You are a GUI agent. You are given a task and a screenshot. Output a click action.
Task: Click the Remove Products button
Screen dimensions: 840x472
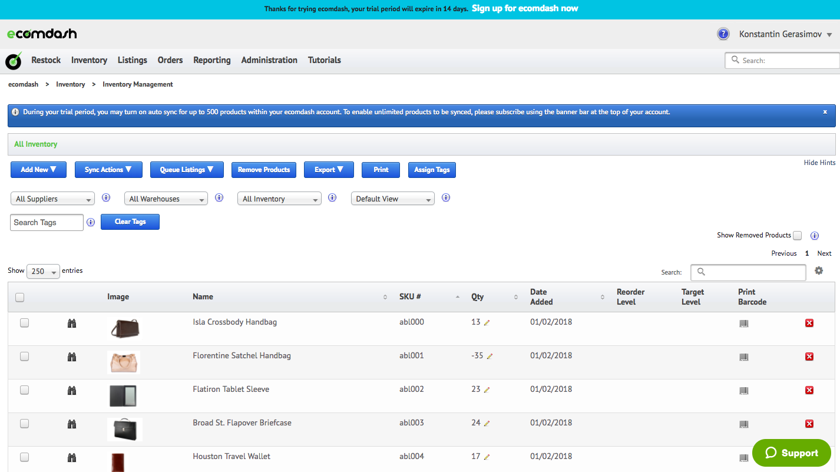263,170
